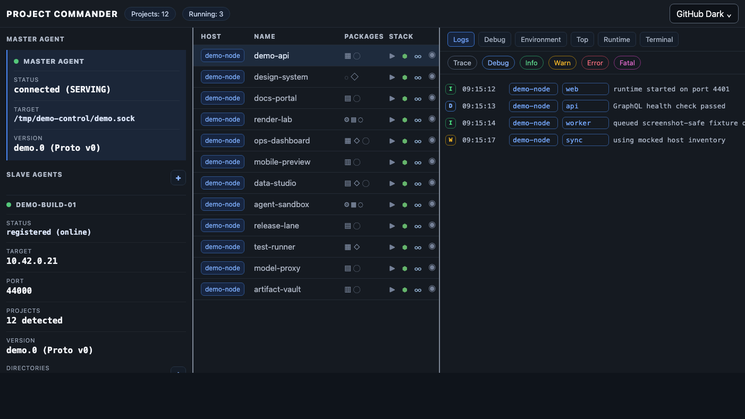745x419 pixels.
Task: Click the green hexagon in the test-runner row
Action: click(x=405, y=247)
